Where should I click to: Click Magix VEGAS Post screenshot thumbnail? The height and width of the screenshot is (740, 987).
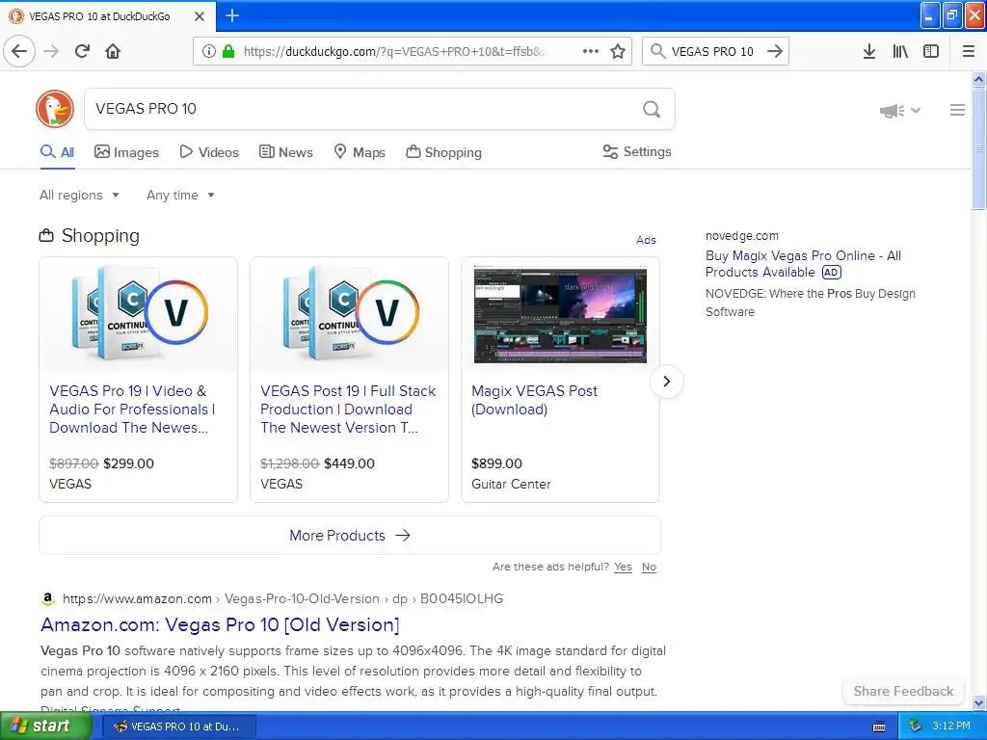pos(560,315)
